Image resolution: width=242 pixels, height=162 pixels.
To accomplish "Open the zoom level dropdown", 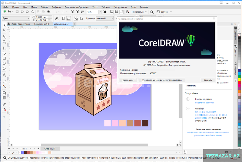I will pyautogui.click(x=100, y=12).
